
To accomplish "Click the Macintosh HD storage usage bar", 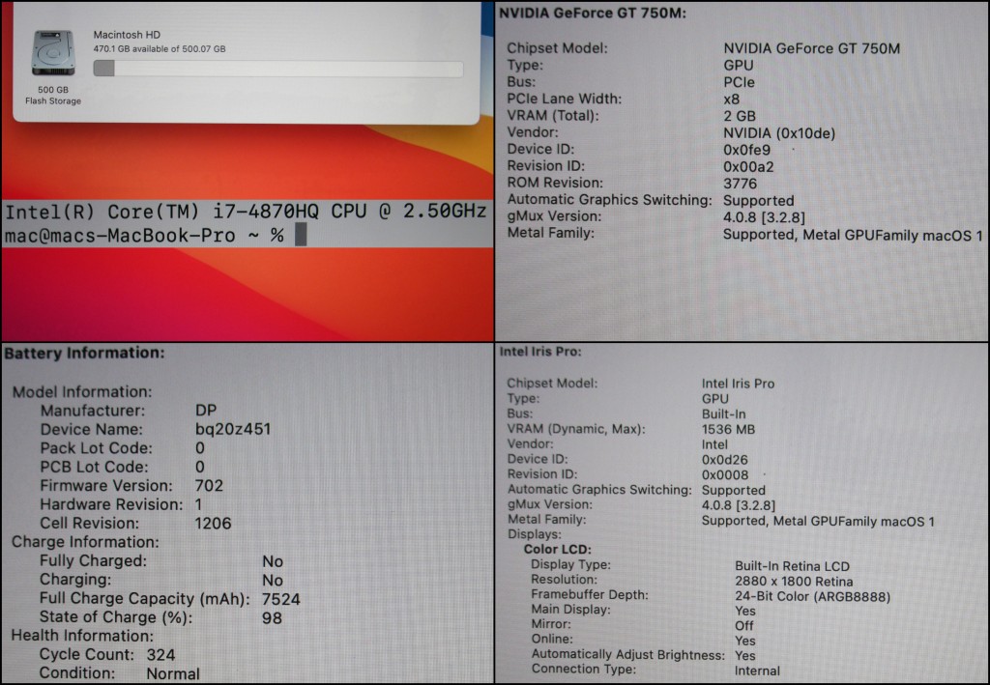I will (278, 69).
